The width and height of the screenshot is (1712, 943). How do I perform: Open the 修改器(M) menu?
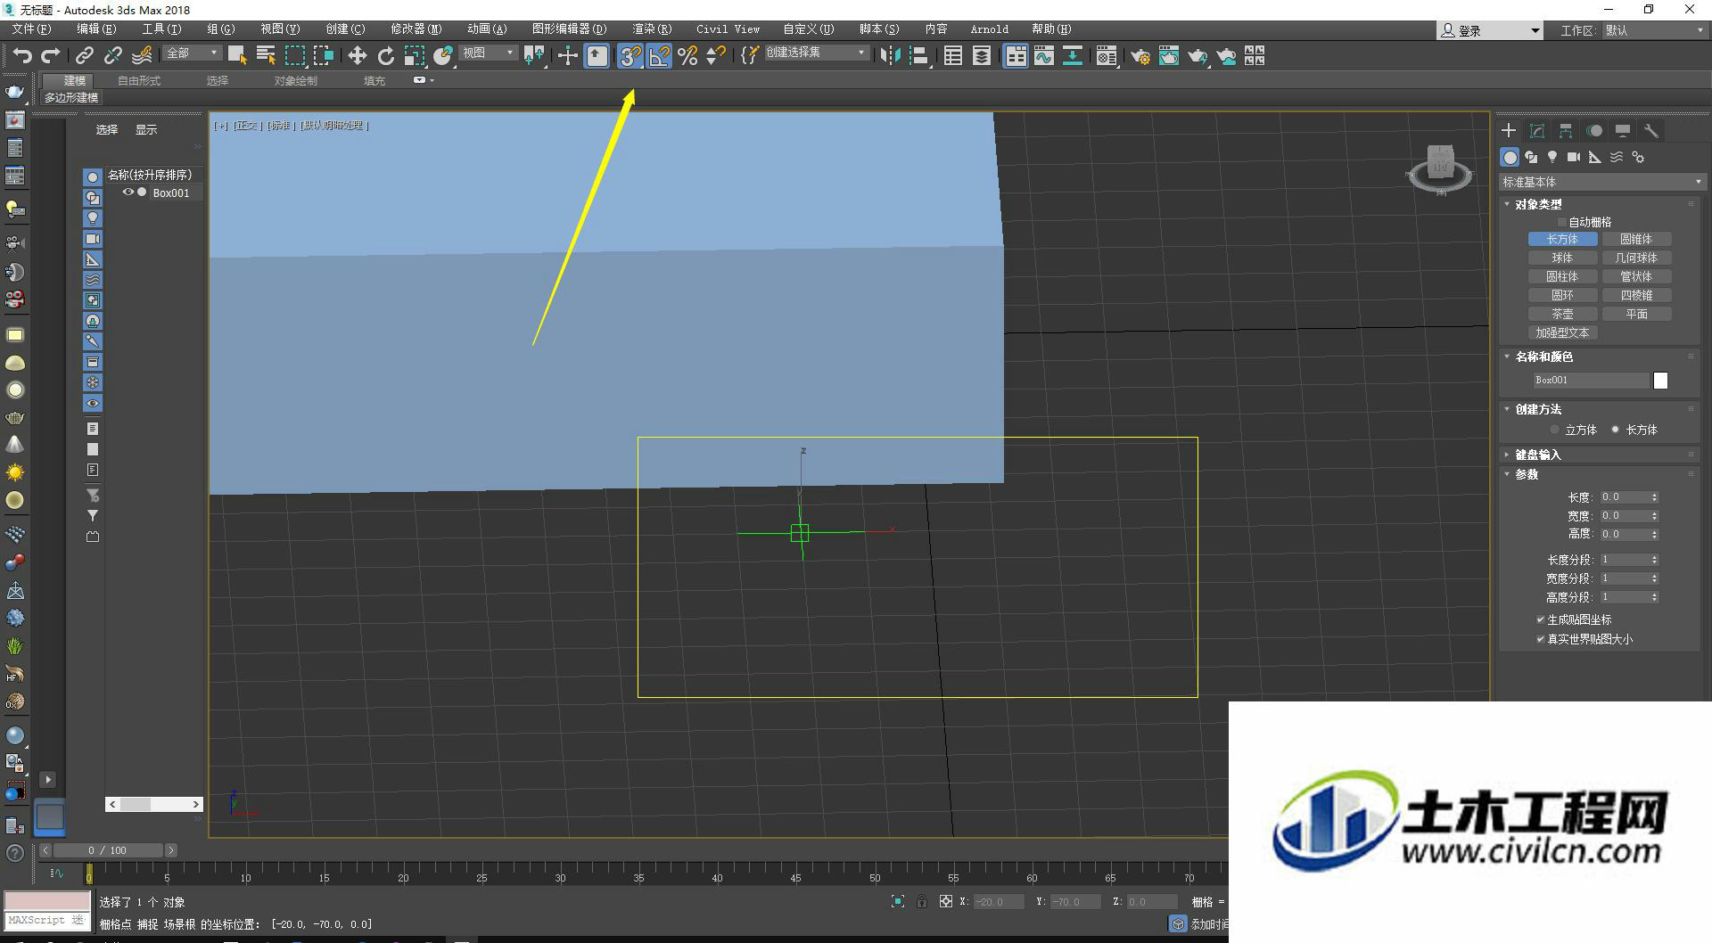point(416,29)
